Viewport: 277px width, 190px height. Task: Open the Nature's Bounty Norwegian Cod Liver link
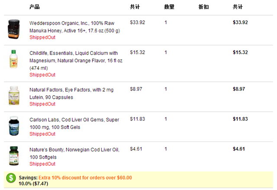pos(74,153)
